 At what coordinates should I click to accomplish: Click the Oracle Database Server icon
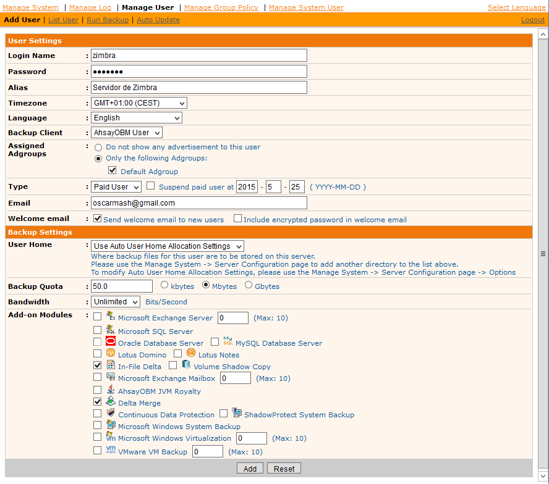[x=111, y=341]
